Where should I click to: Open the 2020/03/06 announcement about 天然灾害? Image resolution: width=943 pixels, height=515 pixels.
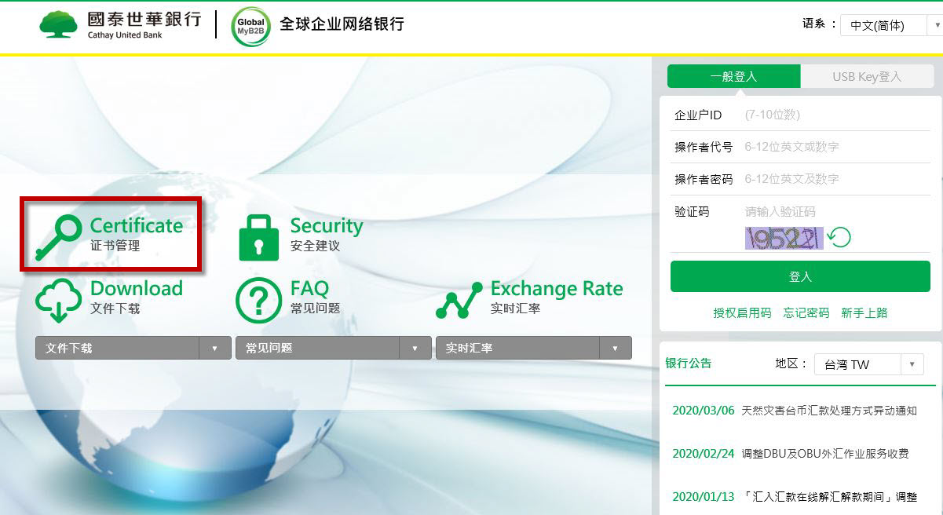(828, 411)
